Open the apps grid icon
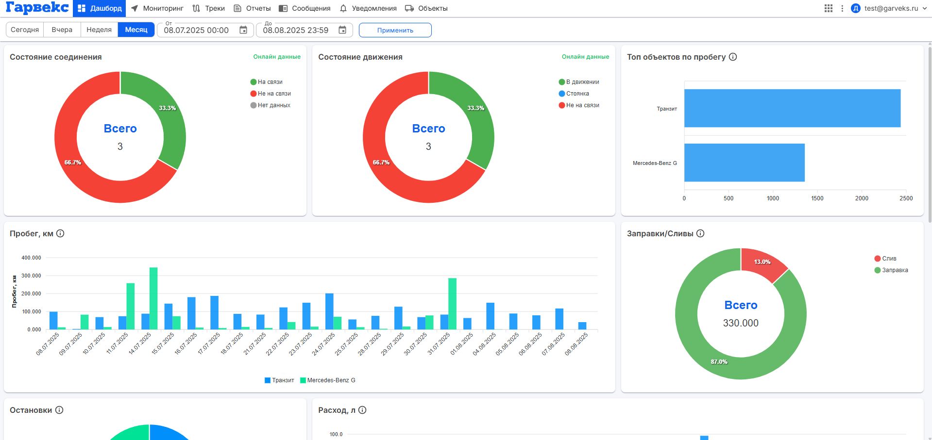Image resolution: width=932 pixels, height=440 pixels. 829,8
